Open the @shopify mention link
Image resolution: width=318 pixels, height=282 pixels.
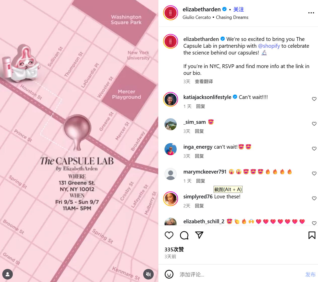[x=269, y=46]
